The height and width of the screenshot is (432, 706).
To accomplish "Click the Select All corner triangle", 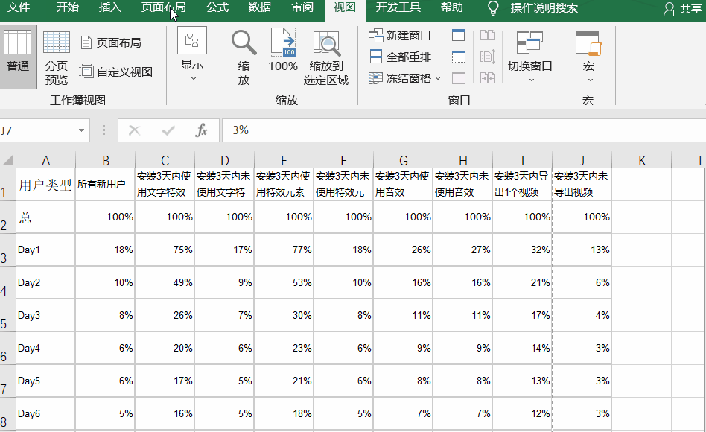I will pyautogui.click(x=7, y=160).
